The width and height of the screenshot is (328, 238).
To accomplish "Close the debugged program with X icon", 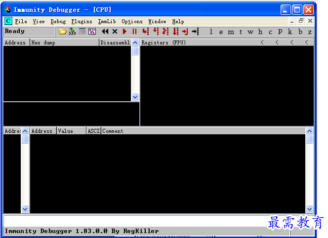I will (115, 32).
